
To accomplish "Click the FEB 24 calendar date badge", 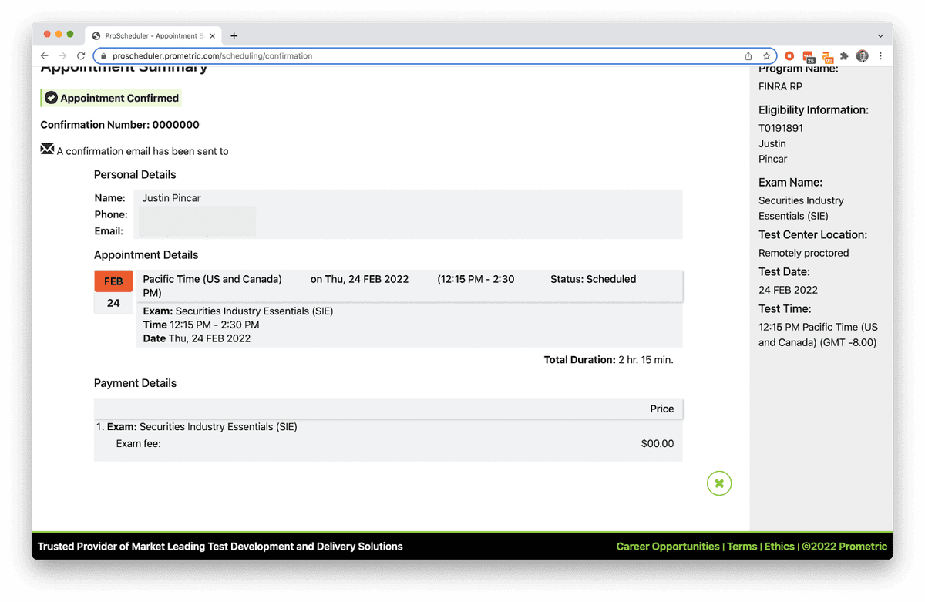I will click(113, 292).
